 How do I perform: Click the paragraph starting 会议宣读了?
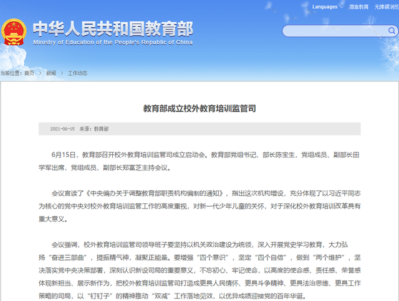(x=199, y=206)
